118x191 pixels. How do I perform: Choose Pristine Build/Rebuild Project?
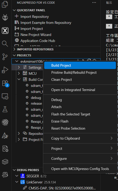tap(80, 72)
